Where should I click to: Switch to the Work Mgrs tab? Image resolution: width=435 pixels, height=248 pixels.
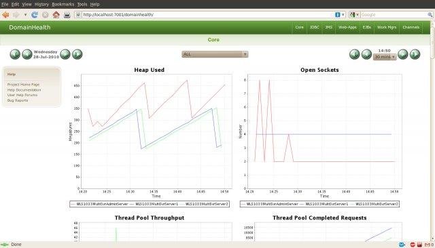[x=387, y=27]
